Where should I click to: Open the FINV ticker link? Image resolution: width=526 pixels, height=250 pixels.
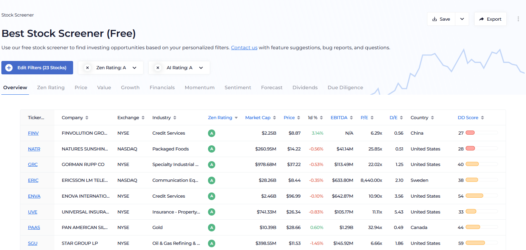[x=33, y=133]
